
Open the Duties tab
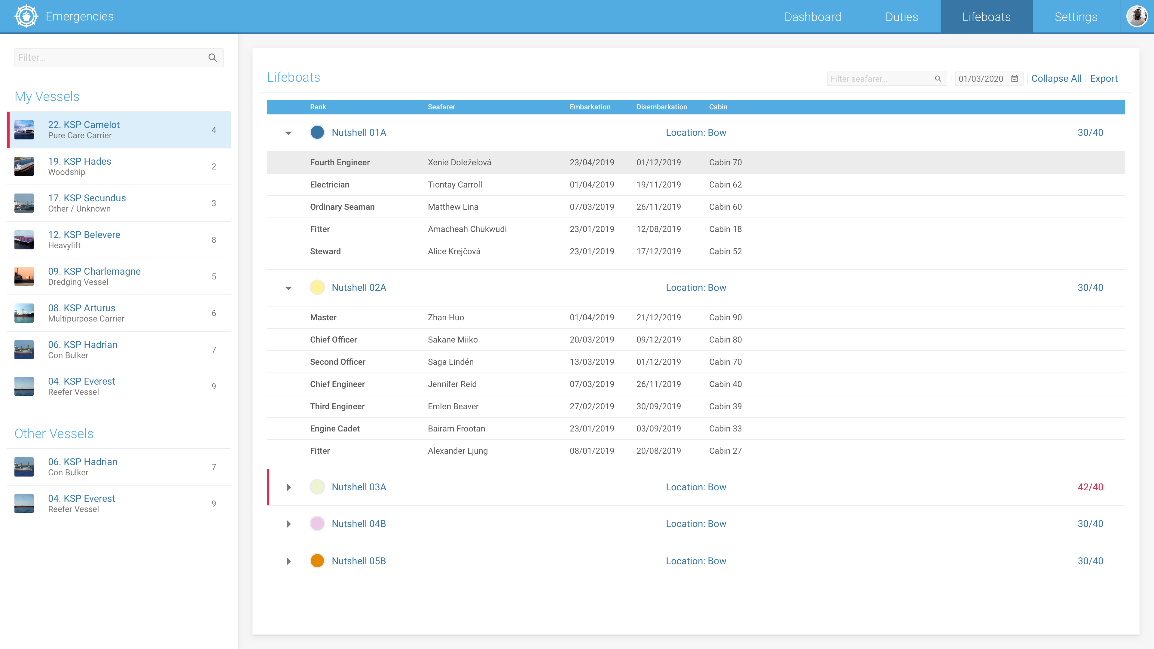point(901,17)
